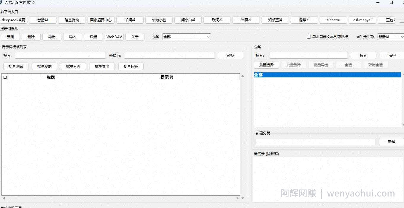
Task: Click 新建 in the prompt operations toolbar
Action: click(x=10, y=37)
